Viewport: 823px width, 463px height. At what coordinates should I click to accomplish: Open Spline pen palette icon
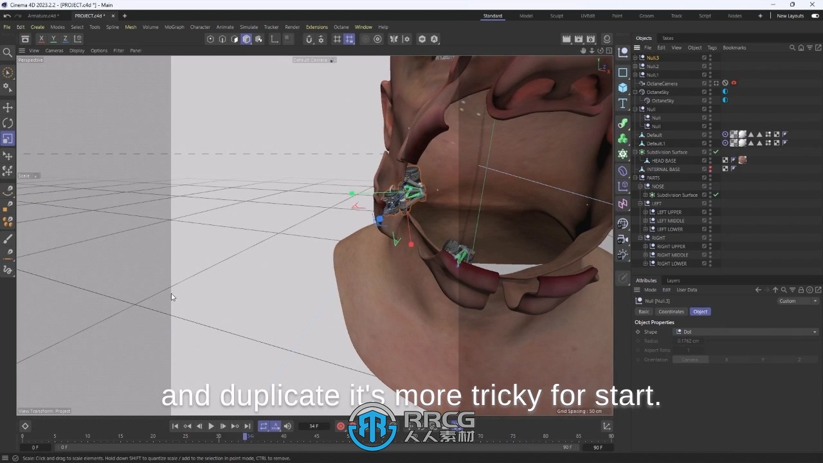point(623,123)
